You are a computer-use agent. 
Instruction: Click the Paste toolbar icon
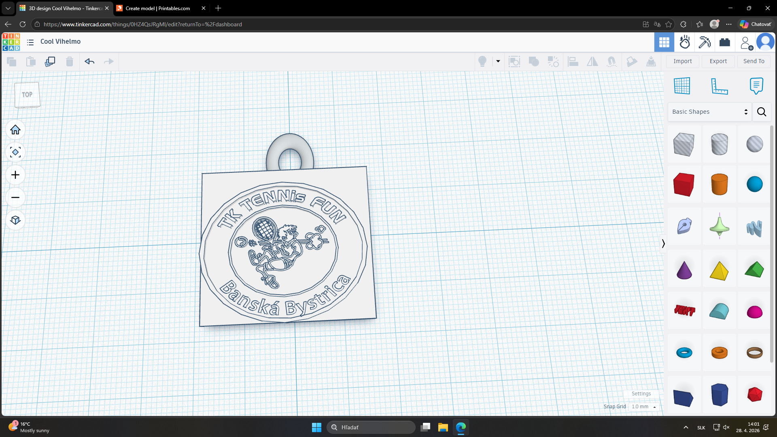point(31,62)
